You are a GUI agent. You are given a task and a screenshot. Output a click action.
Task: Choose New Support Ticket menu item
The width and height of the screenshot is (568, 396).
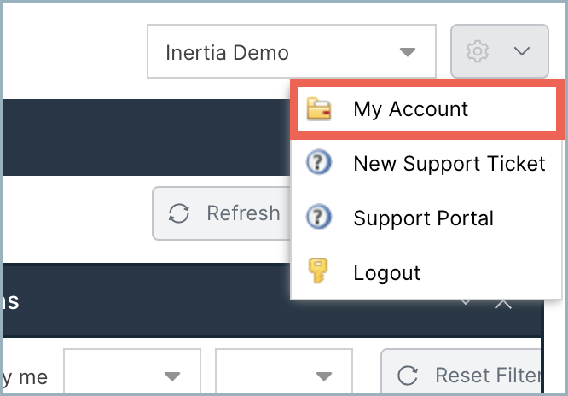[x=426, y=163]
